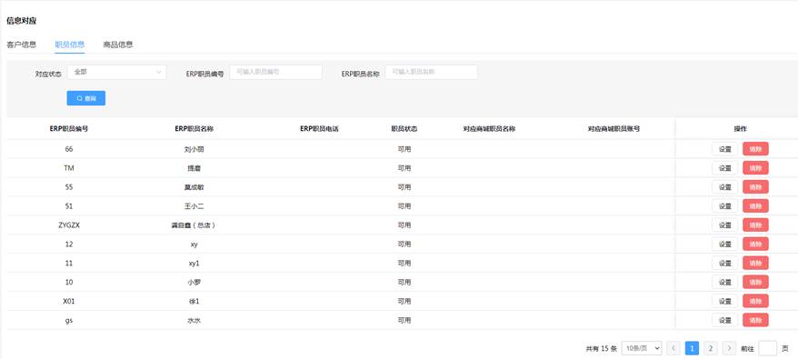Focus the ERP职员名称 input field
The height and width of the screenshot is (359, 798).
pyautogui.click(x=432, y=73)
